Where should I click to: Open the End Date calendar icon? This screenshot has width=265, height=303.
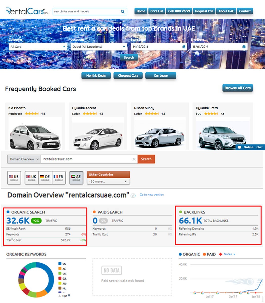click(x=244, y=47)
